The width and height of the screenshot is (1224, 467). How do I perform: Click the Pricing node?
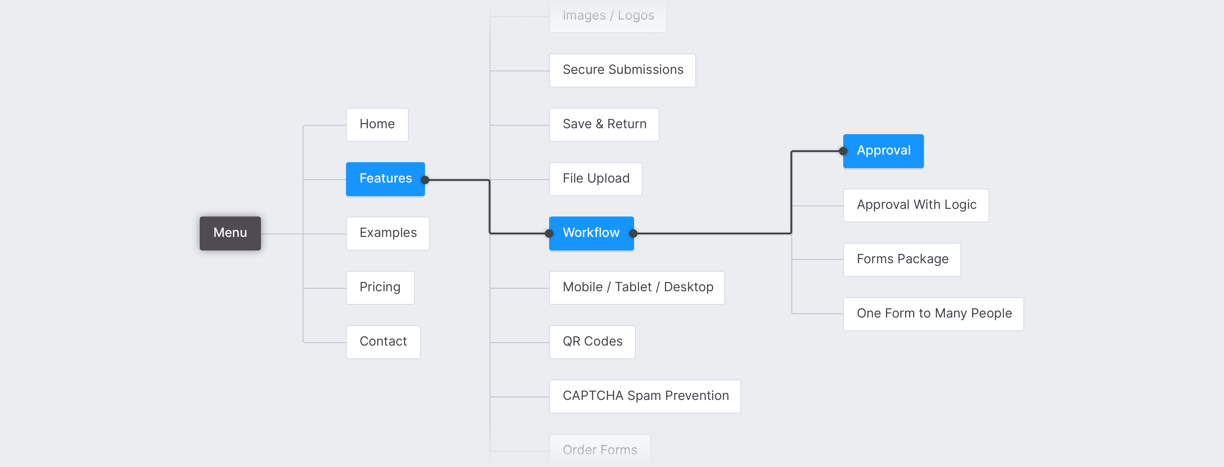click(380, 288)
